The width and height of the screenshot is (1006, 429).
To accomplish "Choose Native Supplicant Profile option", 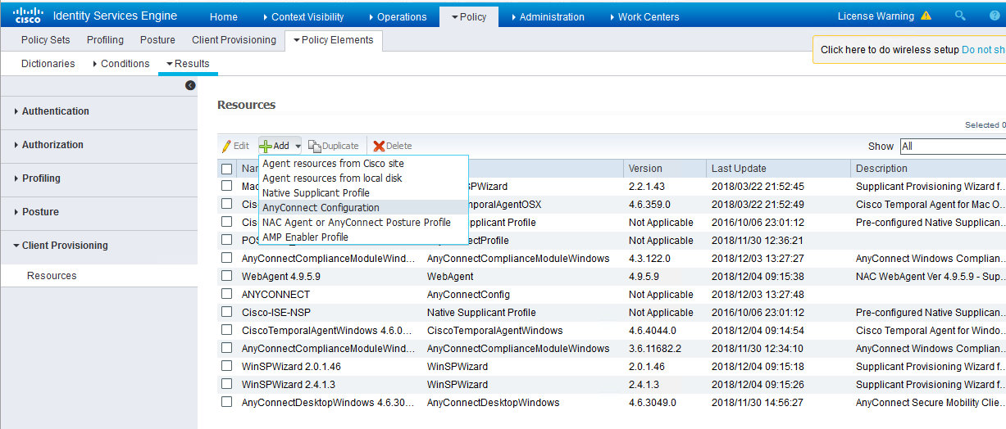I will (363, 193).
